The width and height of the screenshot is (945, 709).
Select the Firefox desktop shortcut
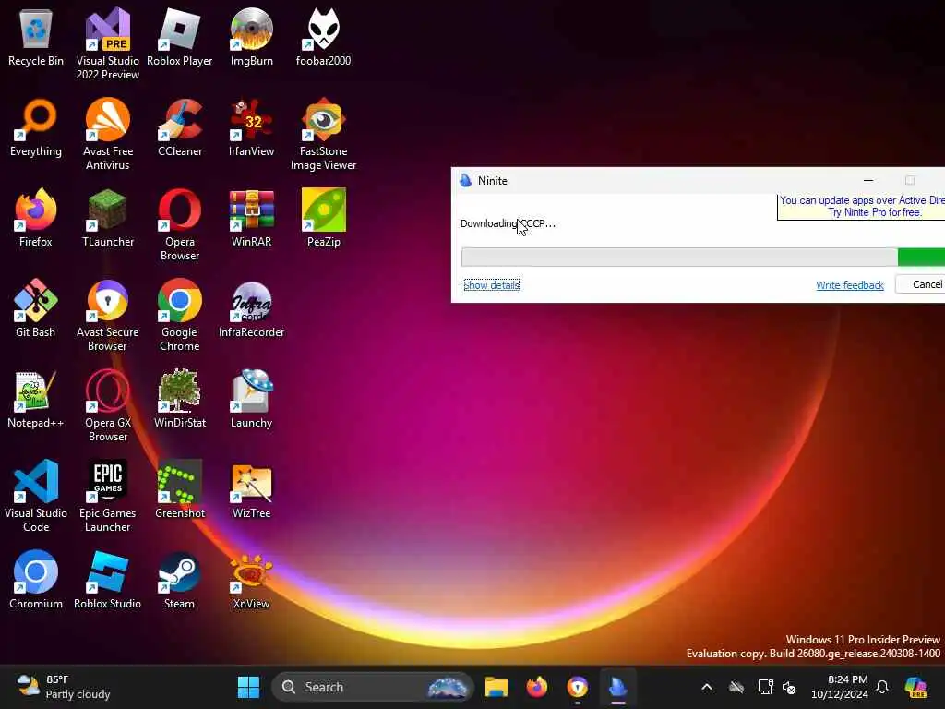[36, 218]
